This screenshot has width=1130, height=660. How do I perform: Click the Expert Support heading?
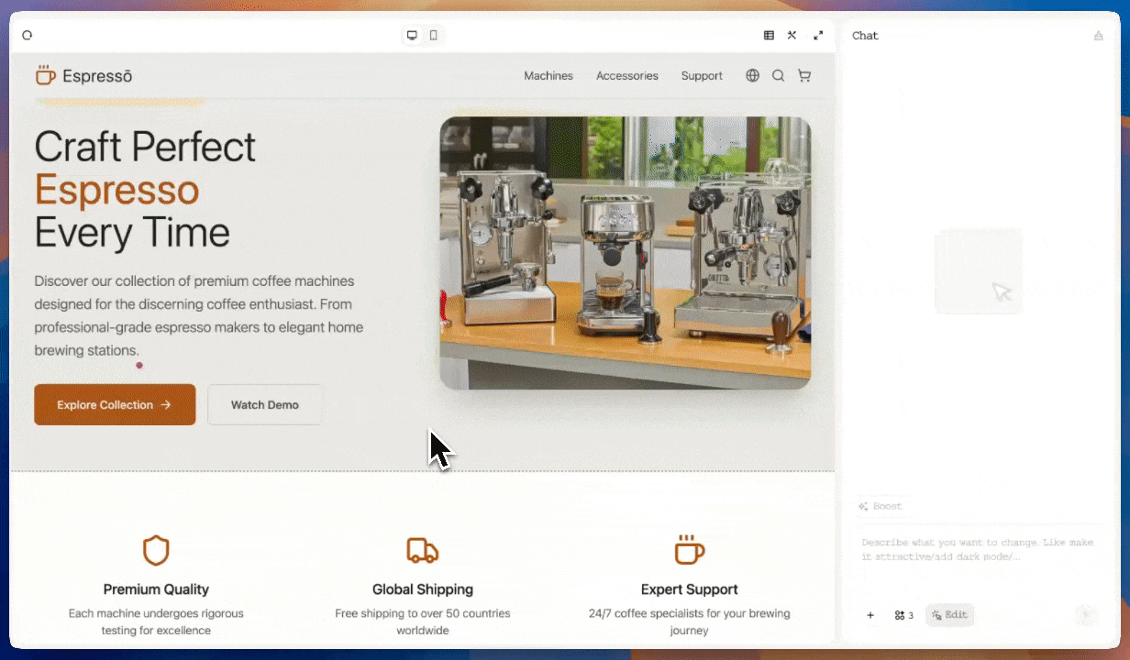tap(690, 589)
